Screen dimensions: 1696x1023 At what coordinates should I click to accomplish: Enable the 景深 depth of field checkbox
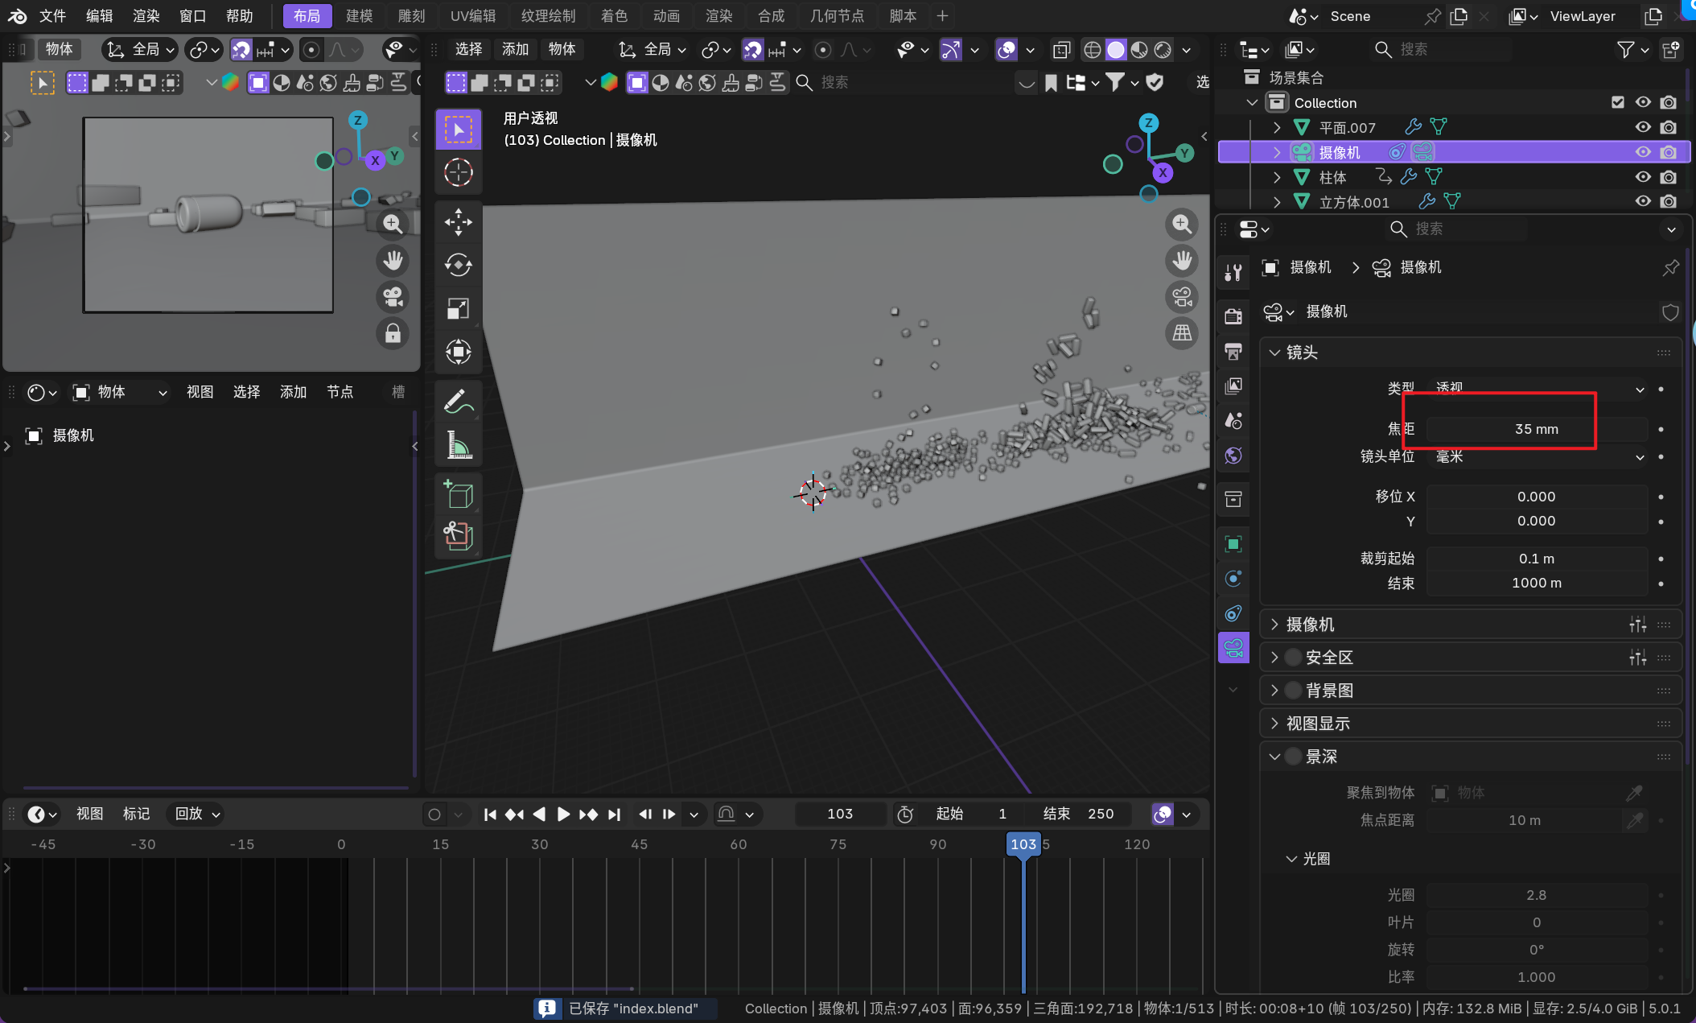point(1294,757)
